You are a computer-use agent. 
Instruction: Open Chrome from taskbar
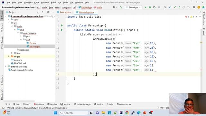(x=127, y=113)
